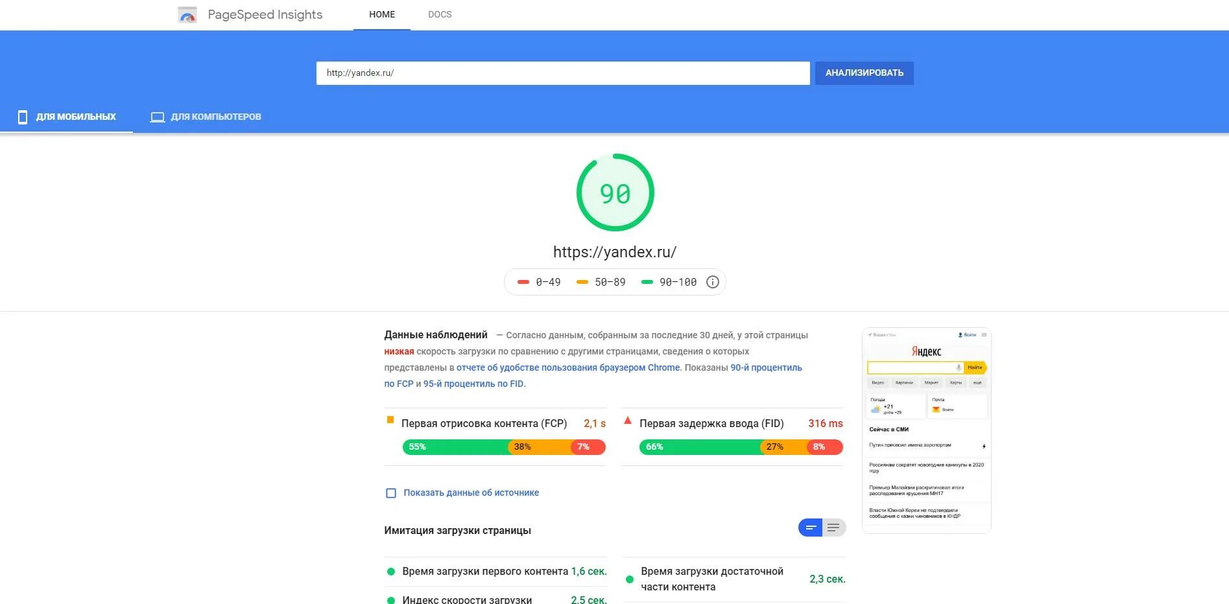This screenshot has width=1229, height=604.
Task: Select the expanded list view toggle button
Action: 834,528
